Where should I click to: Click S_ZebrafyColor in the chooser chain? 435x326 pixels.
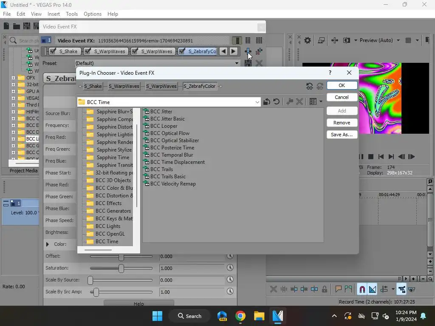(x=200, y=86)
